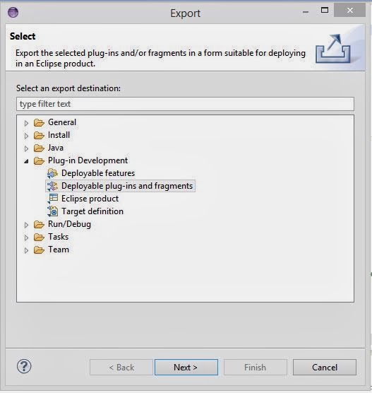Click the Deployable features icon
372x393 pixels.
(x=52, y=173)
